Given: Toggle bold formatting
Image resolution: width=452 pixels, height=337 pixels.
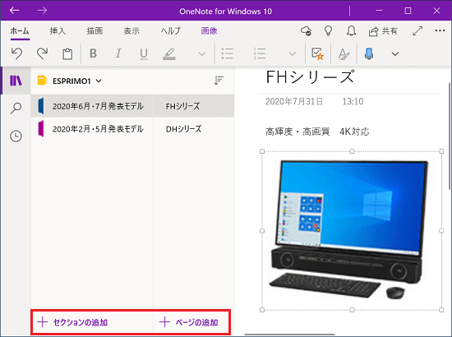Looking at the screenshot, I should [93, 53].
